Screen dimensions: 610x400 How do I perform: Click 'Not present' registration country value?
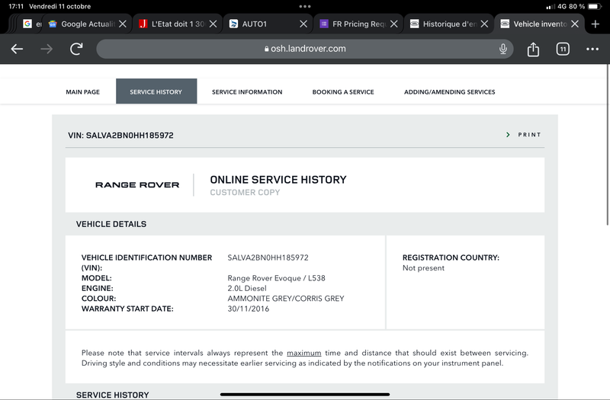(423, 268)
